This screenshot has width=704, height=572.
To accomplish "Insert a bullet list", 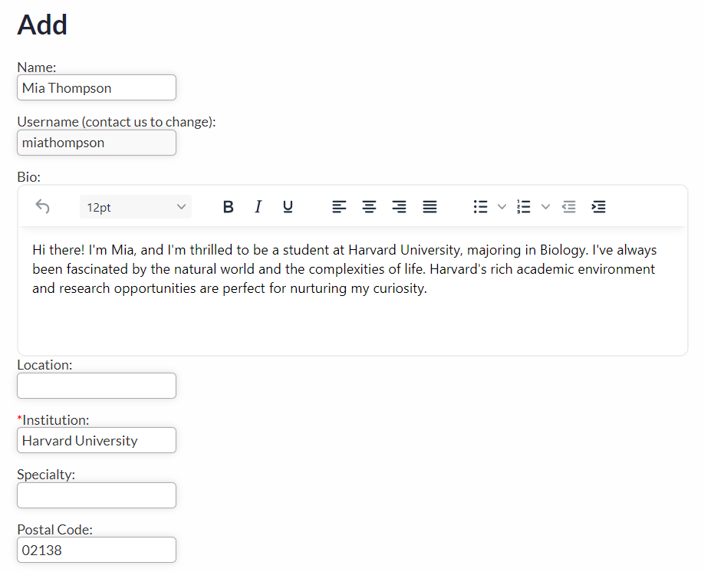I will (480, 206).
